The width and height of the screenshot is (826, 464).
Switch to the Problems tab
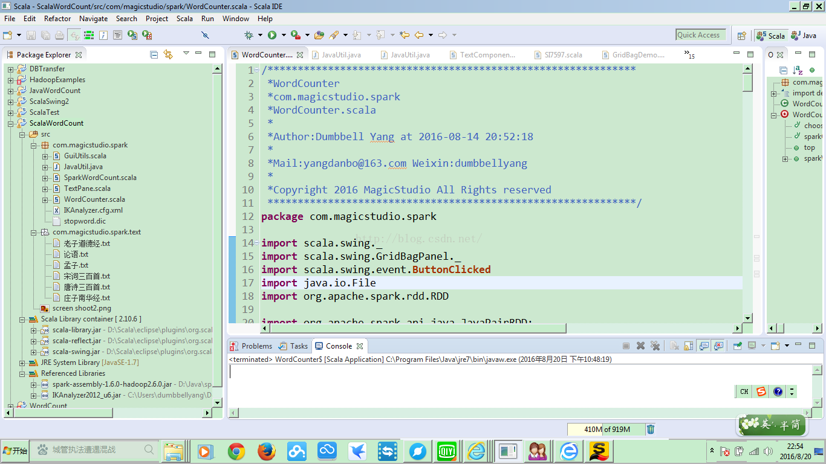point(256,346)
